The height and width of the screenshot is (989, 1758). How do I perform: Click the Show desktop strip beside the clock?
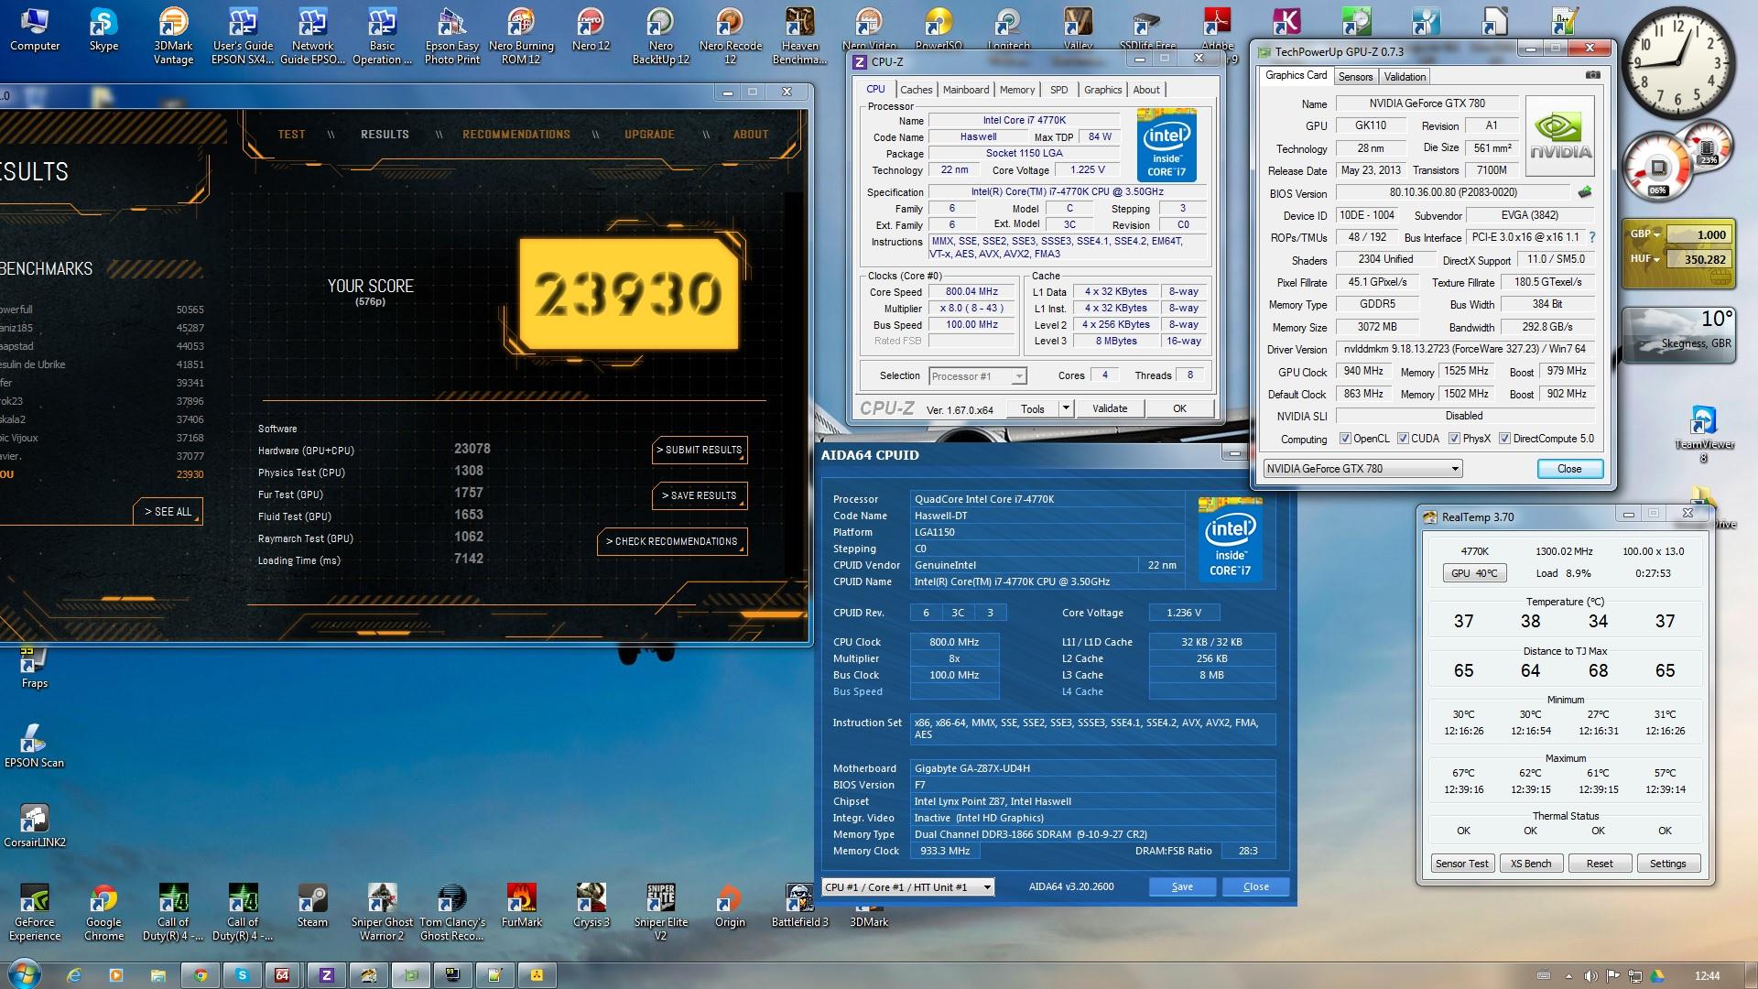(1751, 975)
